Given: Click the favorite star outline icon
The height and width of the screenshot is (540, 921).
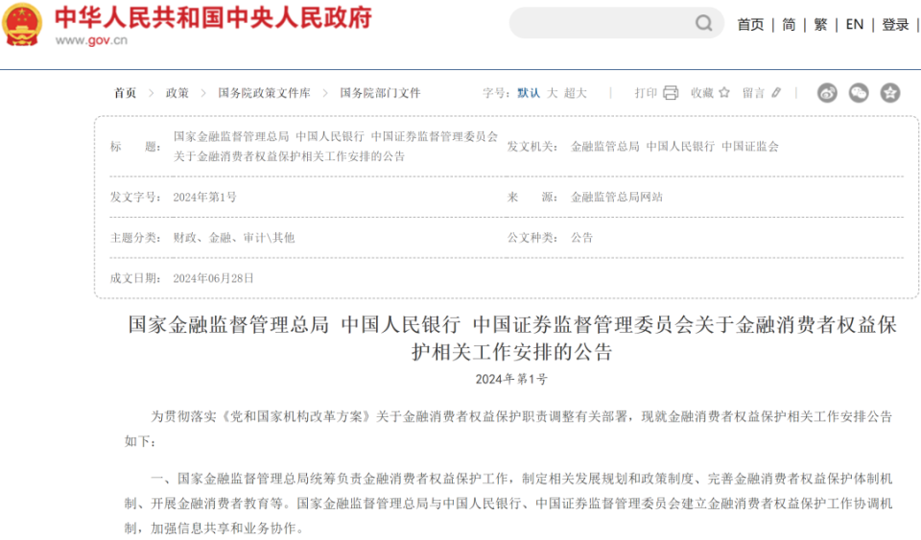Looking at the screenshot, I should click(724, 93).
